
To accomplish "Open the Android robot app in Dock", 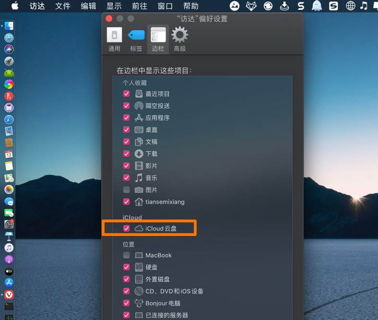I will coord(9,73).
